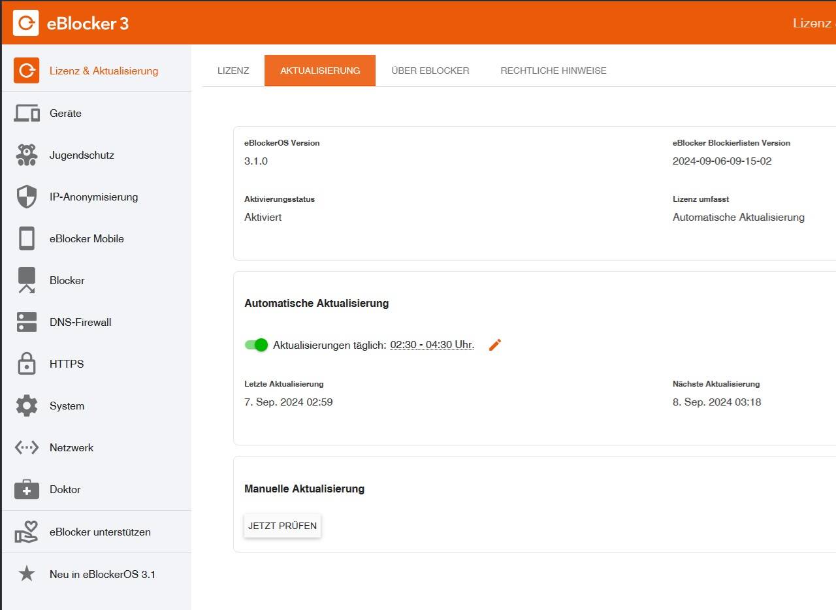Open the IP-Anonymisierung shield icon

click(26, 197)
